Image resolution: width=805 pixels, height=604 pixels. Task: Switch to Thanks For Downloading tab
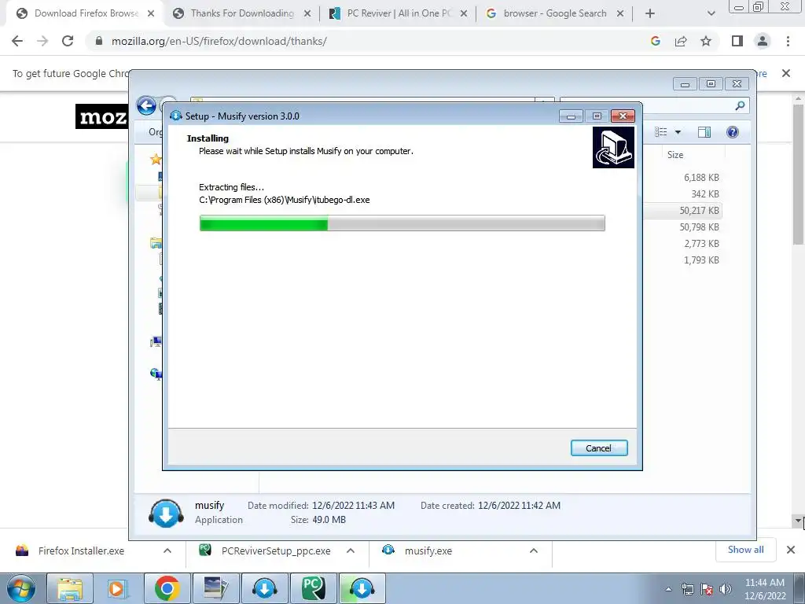241,13
